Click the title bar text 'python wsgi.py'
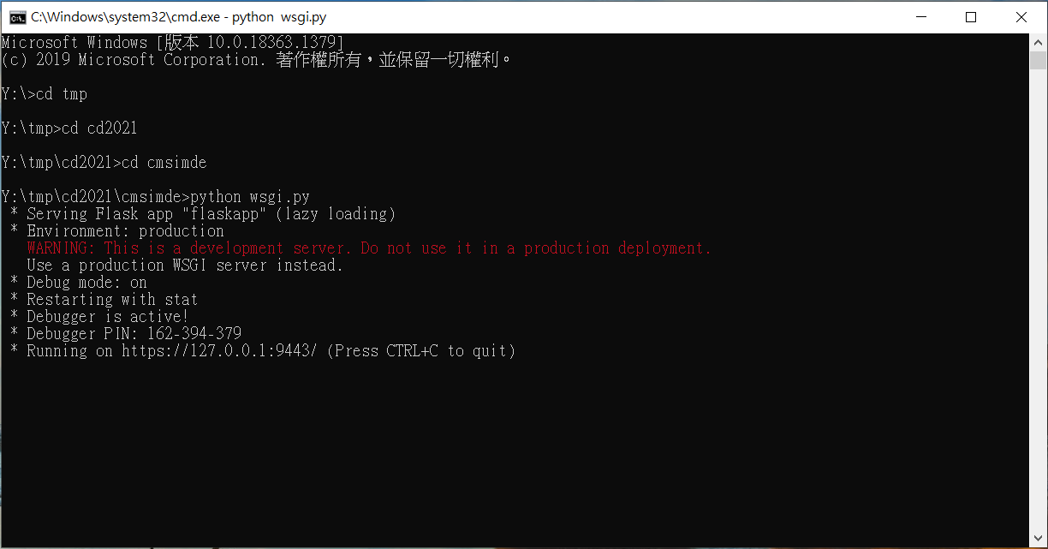Image resolution: width=1048 pixels, height=549 pixels. [279, 17]
